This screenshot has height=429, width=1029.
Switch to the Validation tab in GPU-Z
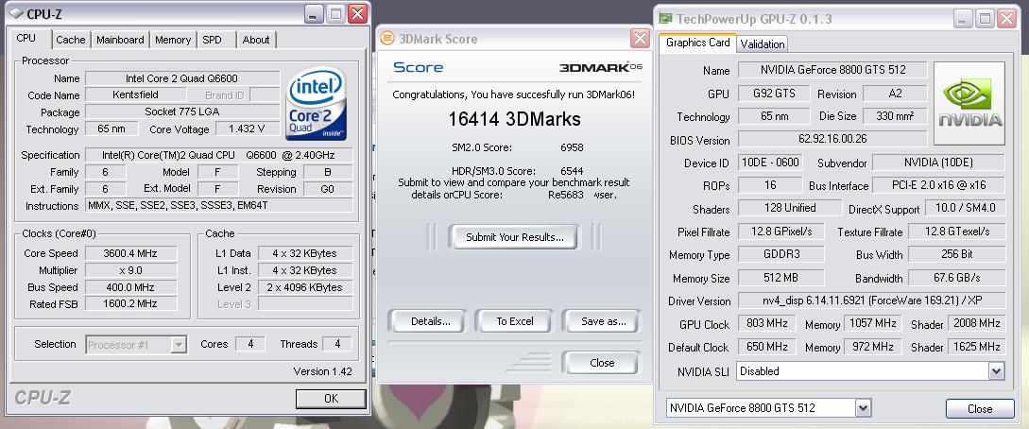(762, 44)
